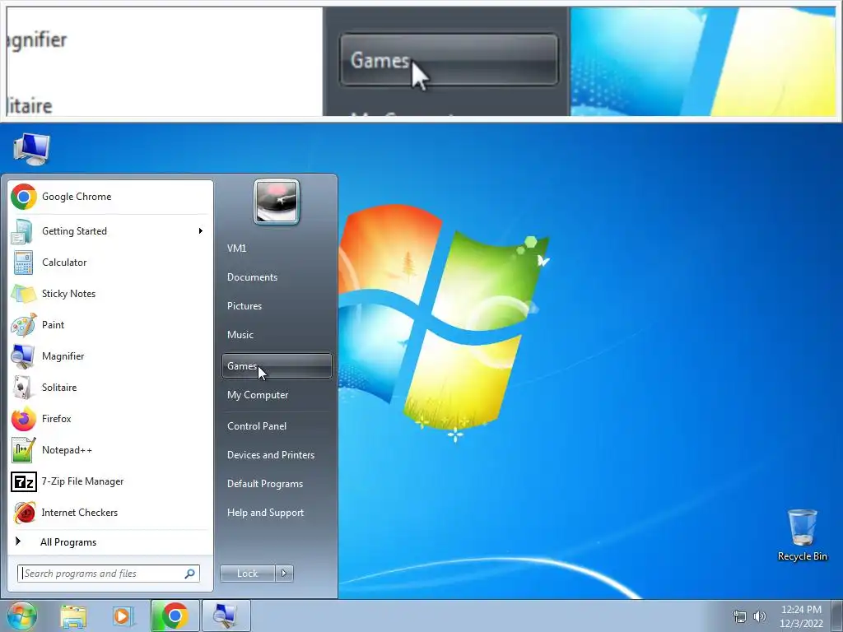Open Firefox from the Start menu
Viewport: 843px width, 632px height.
(110, 419)
